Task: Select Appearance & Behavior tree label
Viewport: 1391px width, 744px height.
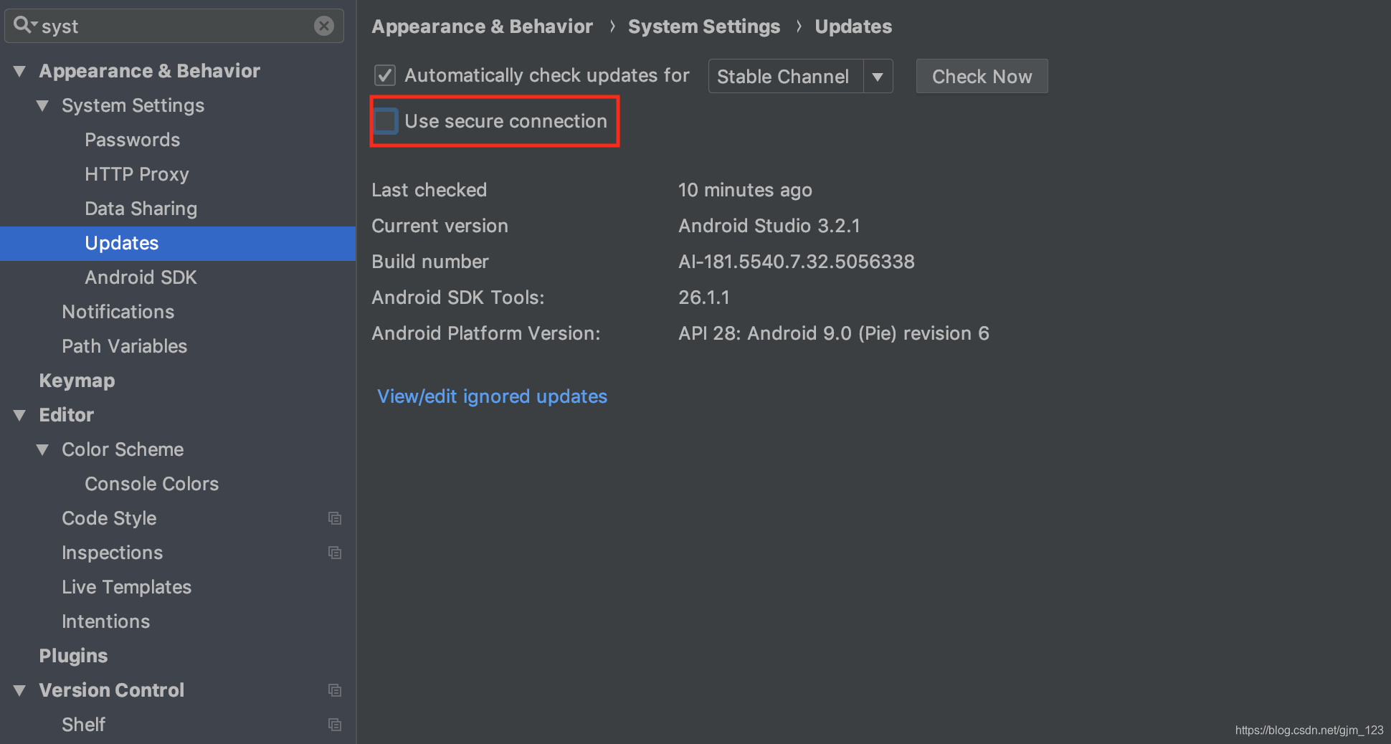Action: (149, 71)
